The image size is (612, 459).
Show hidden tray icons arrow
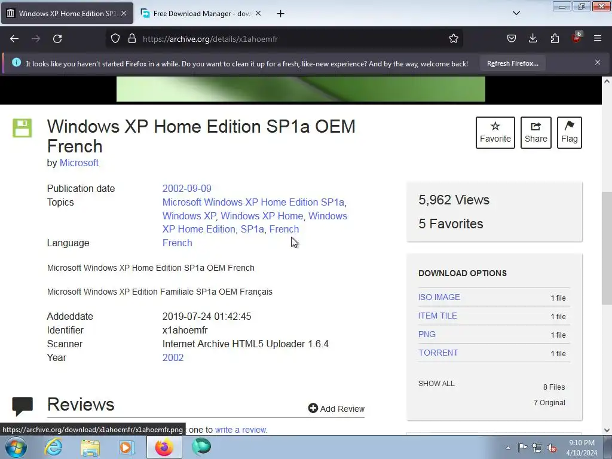(x=508, y=448)
